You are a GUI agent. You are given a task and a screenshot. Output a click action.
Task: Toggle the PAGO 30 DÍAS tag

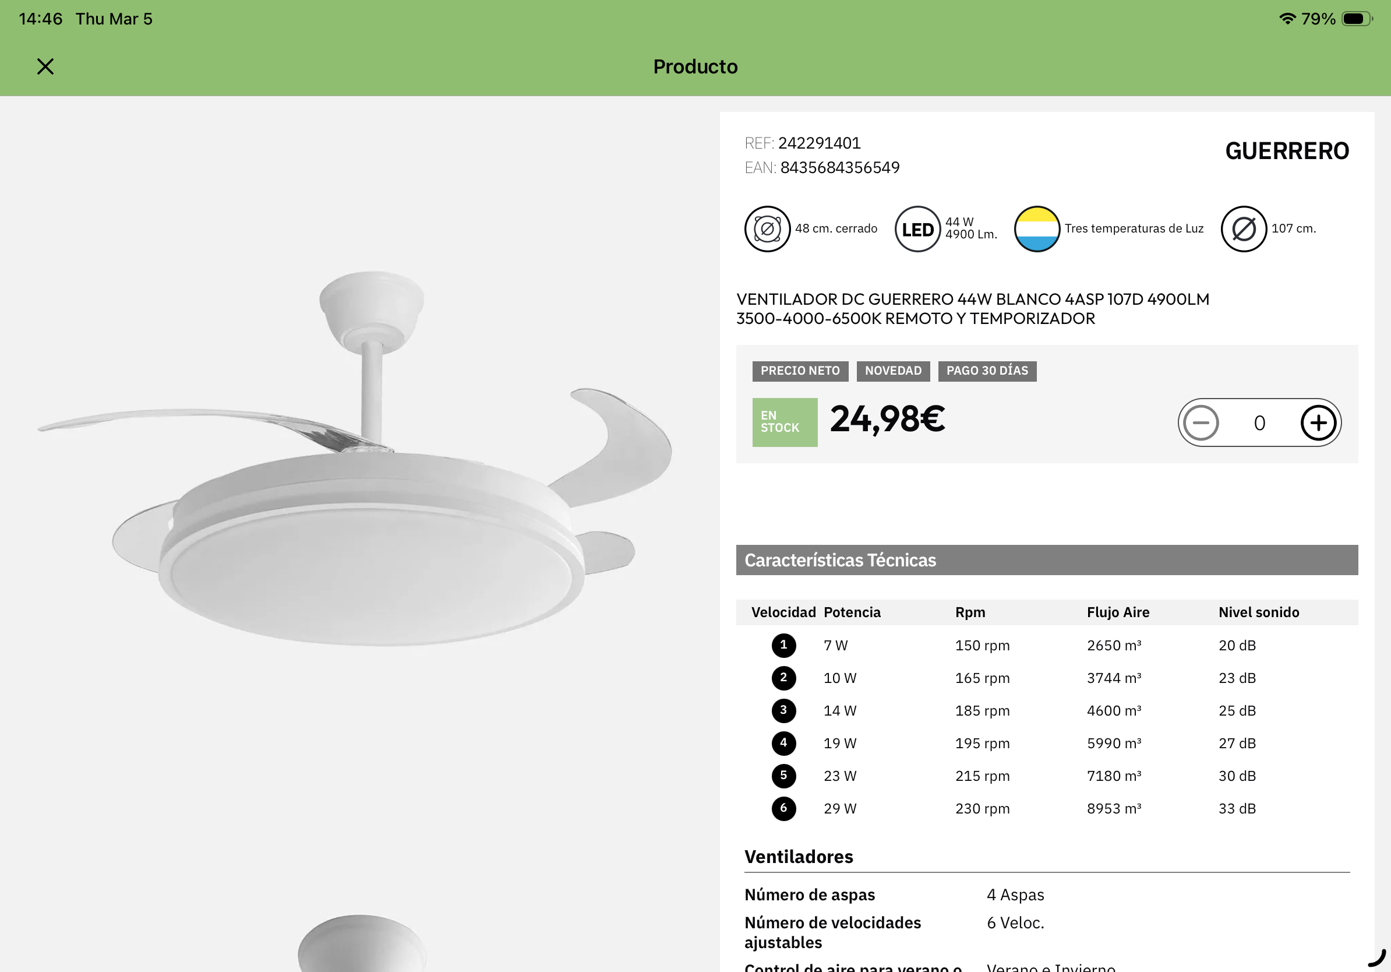pos(987,371)
